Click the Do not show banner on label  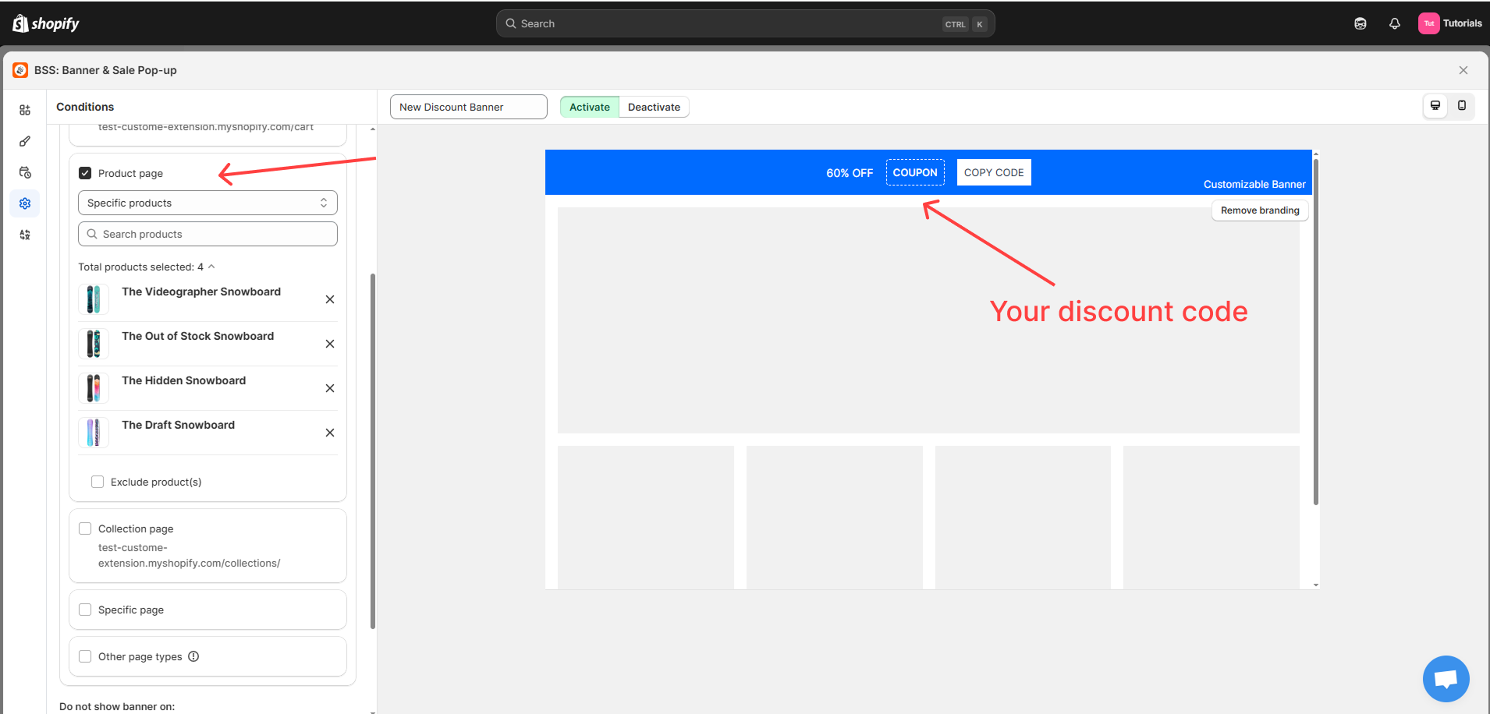117,706
